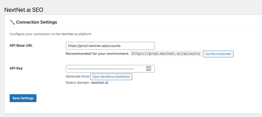Screen dimensions: 262x117
Task: Click the 'Select domain:' text
Action: point(77,83)
